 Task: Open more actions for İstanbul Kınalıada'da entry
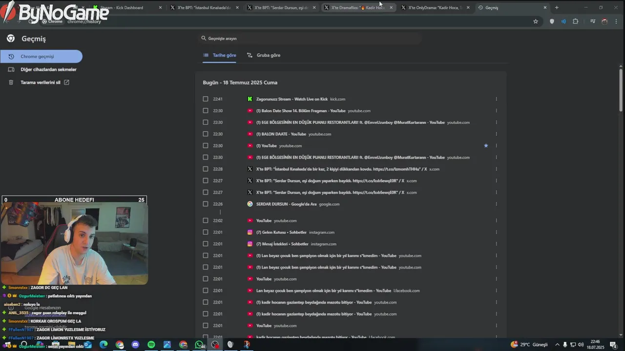pos(496,169)
